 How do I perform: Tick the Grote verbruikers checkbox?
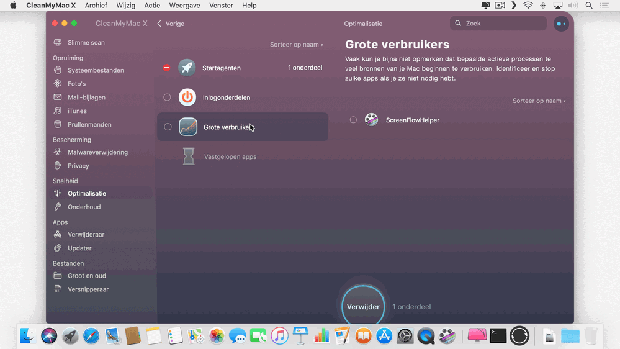coord(168,127)
